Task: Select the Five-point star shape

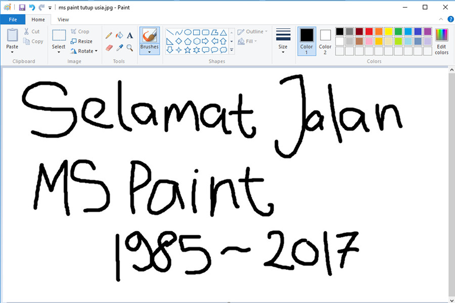Action: pos(188,50)
